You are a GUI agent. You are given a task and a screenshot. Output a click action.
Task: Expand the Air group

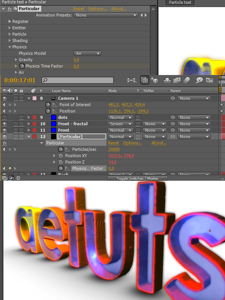click(16, 72)
